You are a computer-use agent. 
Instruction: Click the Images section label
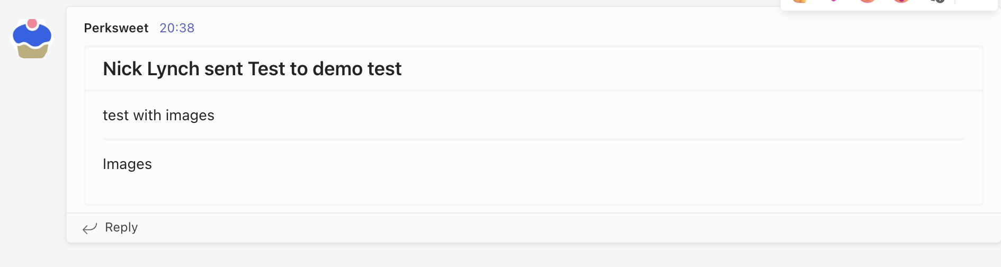click(127, 164)
